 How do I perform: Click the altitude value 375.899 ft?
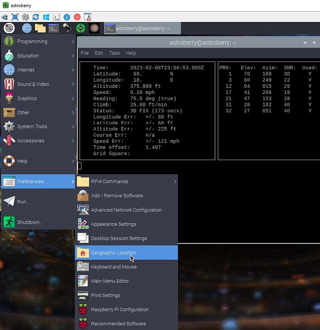coord(145,86)
